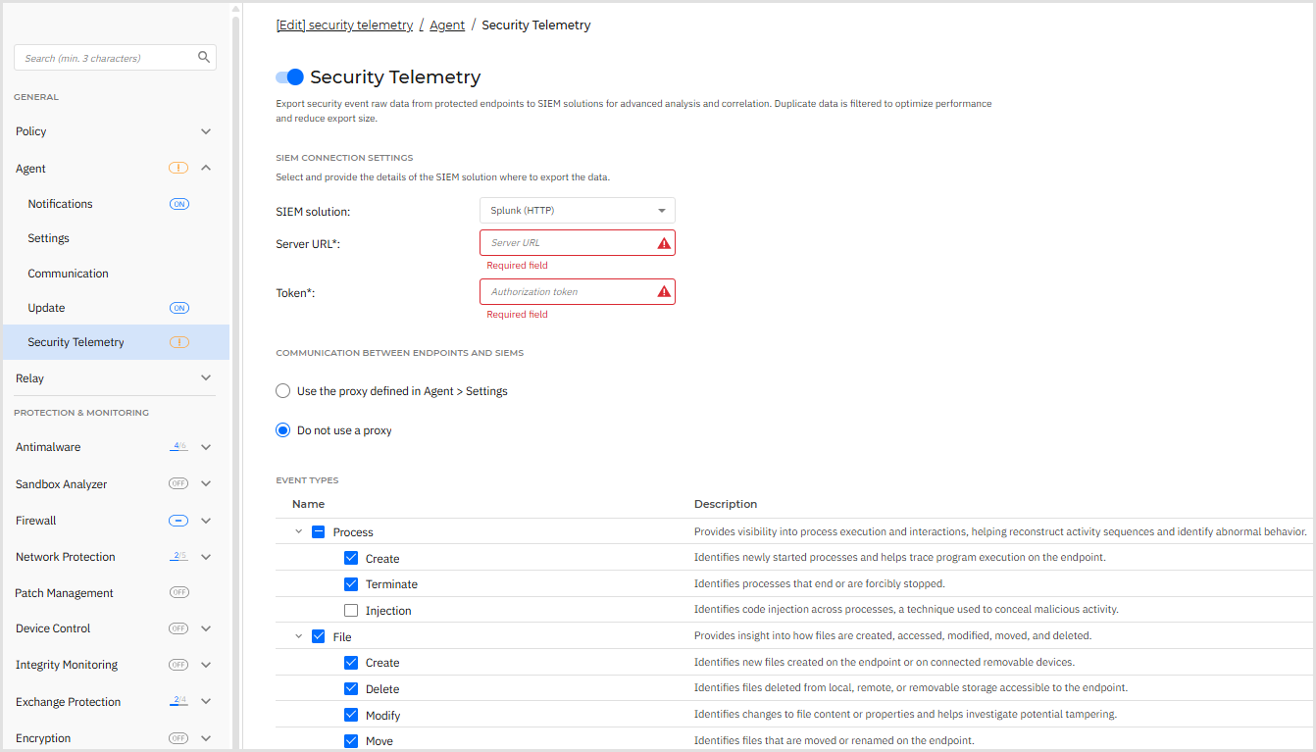This screenshot has width=1316, height=752.
Task: Click the search magnifier icon in sidebar
Action: point(204,58)
